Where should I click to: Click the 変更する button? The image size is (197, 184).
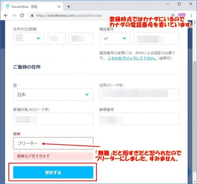(53, 172)
